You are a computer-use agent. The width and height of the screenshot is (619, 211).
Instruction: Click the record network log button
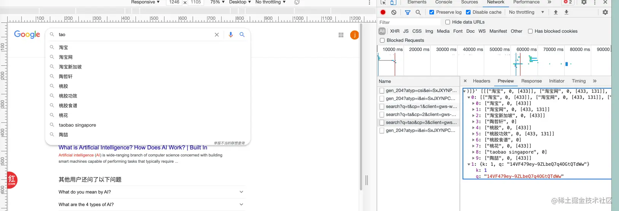click(x=383, y=12)
